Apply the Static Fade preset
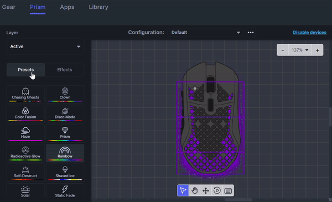This screenshot has height=202, width=332. 65,191
